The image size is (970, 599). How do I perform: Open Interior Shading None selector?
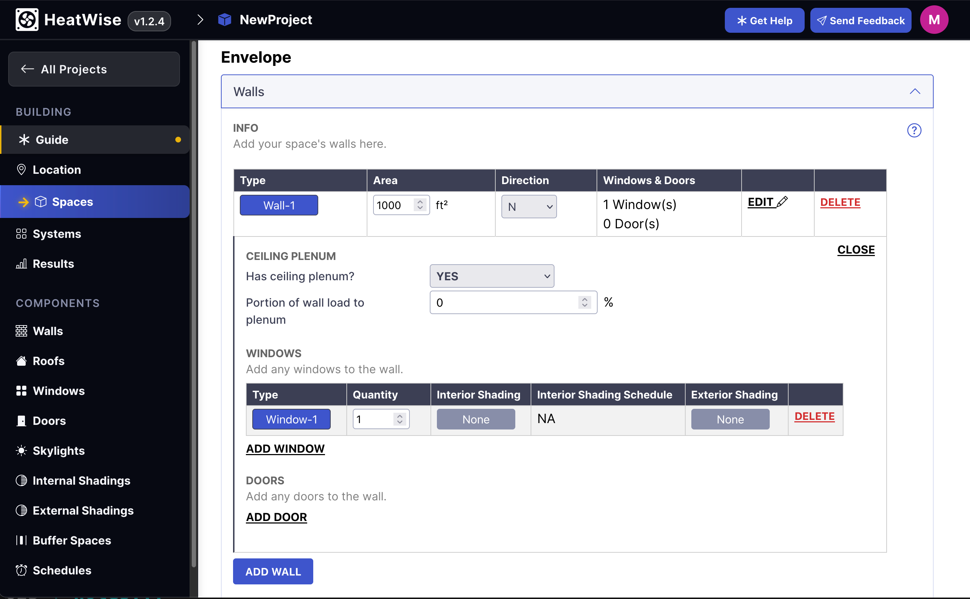[x=476, y=419]
